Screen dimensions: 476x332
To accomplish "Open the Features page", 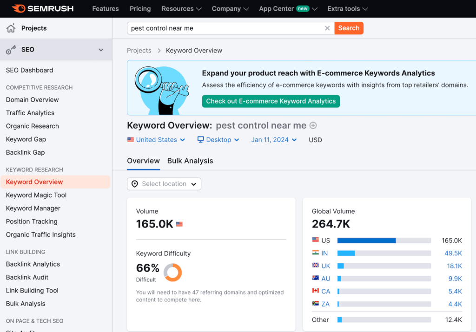I will (106, 9).
